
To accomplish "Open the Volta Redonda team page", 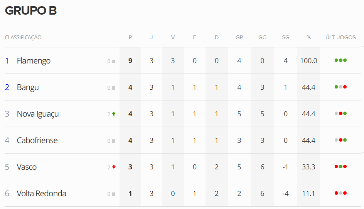I will [41, 194].
